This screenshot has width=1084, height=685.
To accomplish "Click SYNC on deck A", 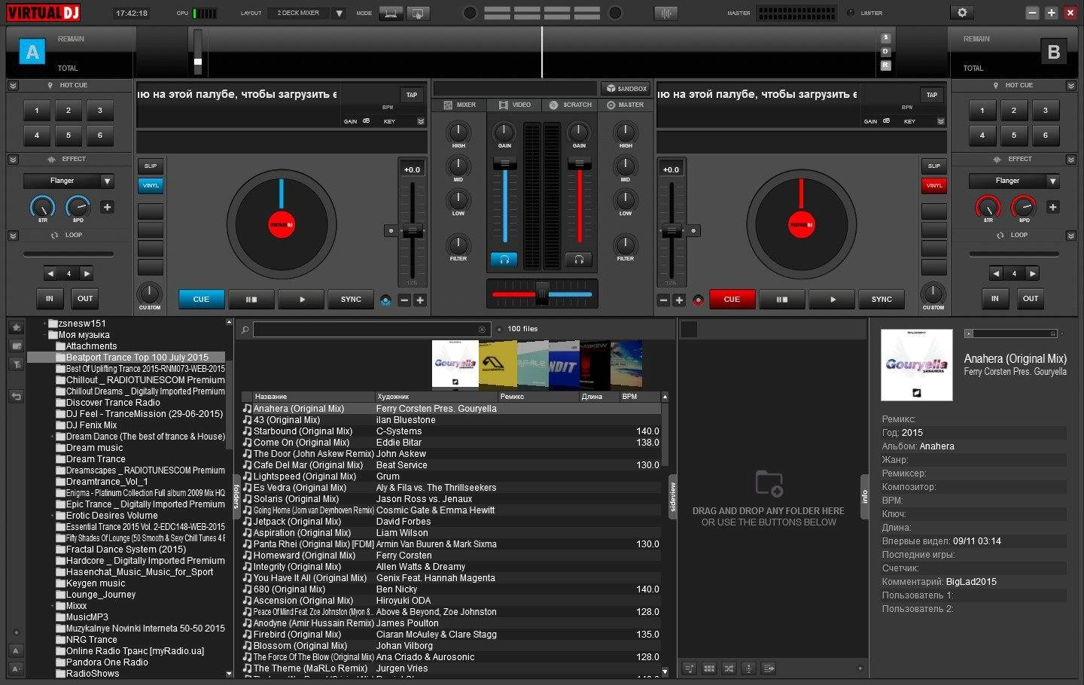I will (351, 299).
